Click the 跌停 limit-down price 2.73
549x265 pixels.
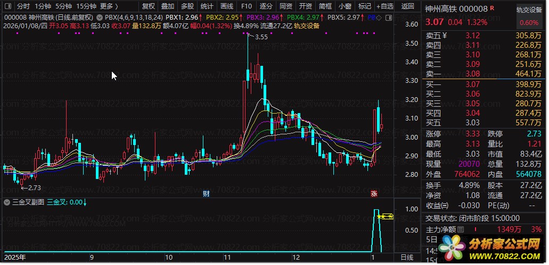coord(534,134)
